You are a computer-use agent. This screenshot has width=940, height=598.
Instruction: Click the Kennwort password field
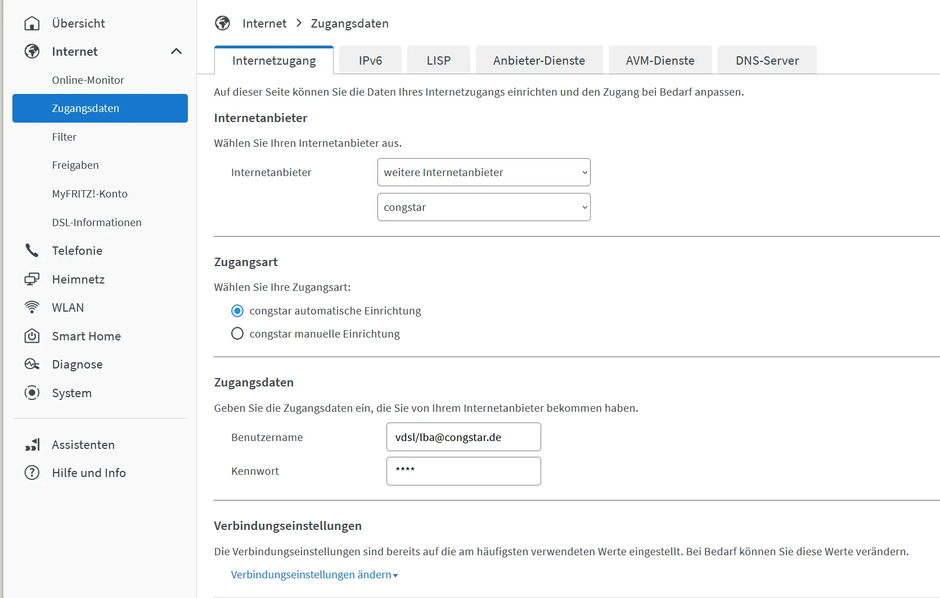pos(463,471)
